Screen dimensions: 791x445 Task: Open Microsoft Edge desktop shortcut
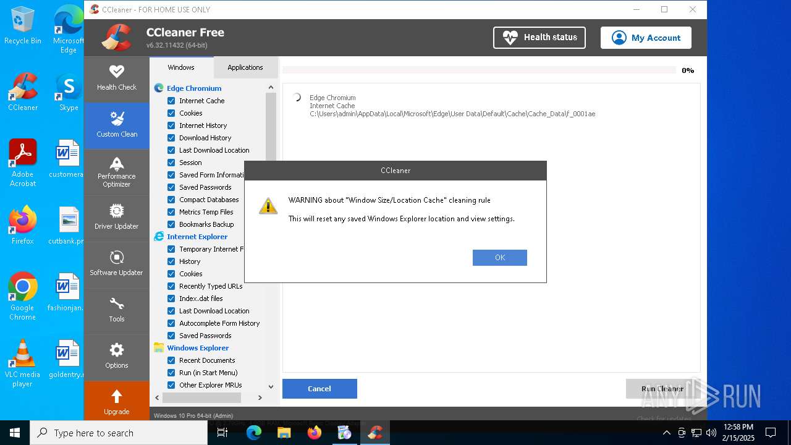(69, 30)
